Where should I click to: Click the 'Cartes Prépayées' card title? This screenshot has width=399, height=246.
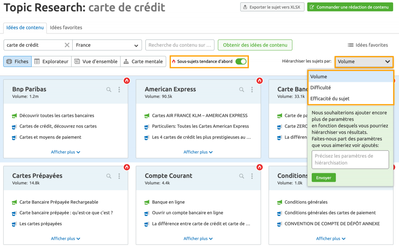pos(37,176)
